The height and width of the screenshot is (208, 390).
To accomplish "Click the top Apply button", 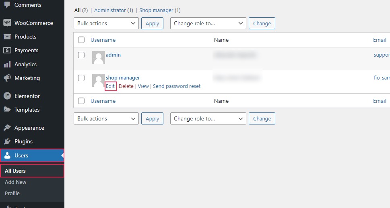I will [152, 23].
